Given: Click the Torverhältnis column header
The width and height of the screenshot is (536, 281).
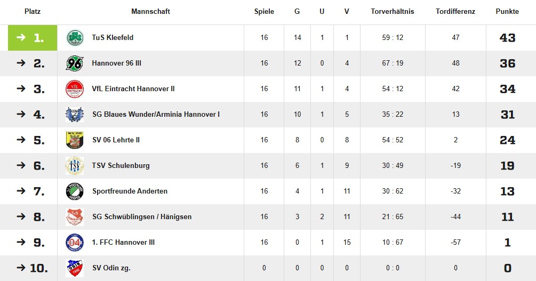Looking at the screenshot, I should 393,11.
